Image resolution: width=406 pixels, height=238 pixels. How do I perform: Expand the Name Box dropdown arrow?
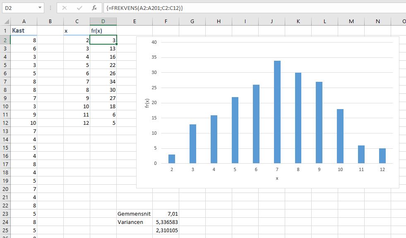[40, 8]
